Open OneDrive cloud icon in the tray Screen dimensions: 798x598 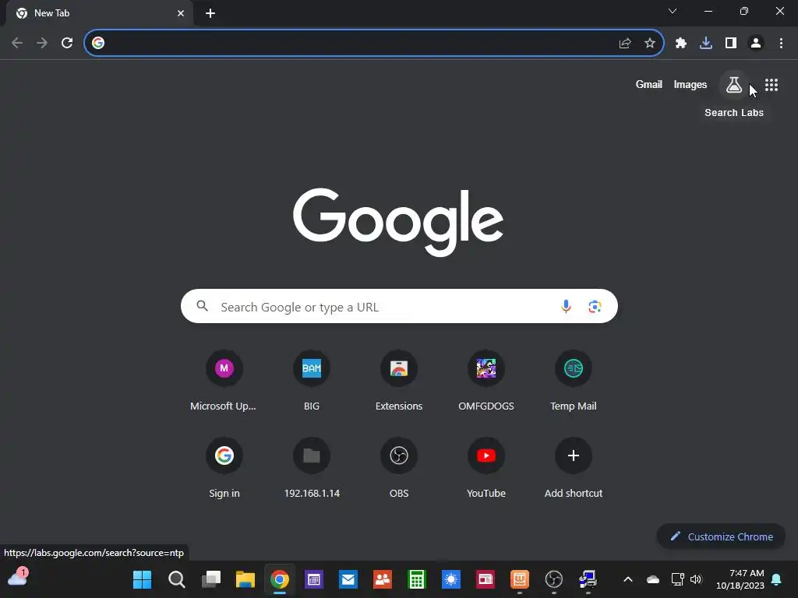tap(653, 579)
